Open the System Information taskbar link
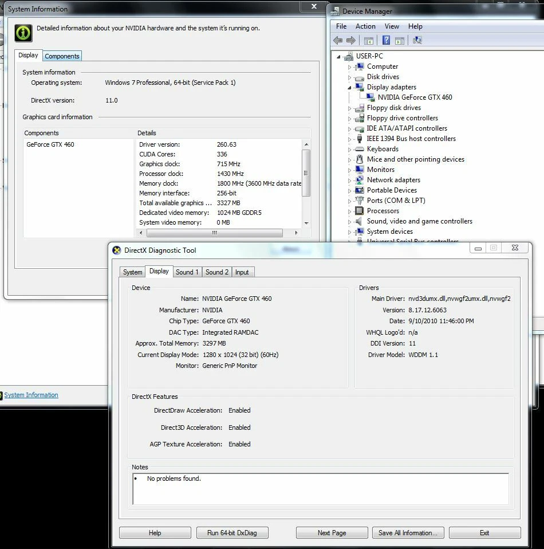Screen dimensions: 544x549 (31, 395)
